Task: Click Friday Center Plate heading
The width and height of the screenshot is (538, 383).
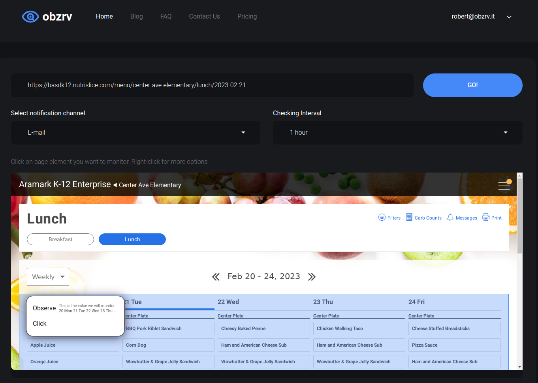Action: [x=421, y=316]
